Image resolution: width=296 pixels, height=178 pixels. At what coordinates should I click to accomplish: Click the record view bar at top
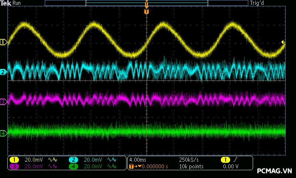point(147,3)
